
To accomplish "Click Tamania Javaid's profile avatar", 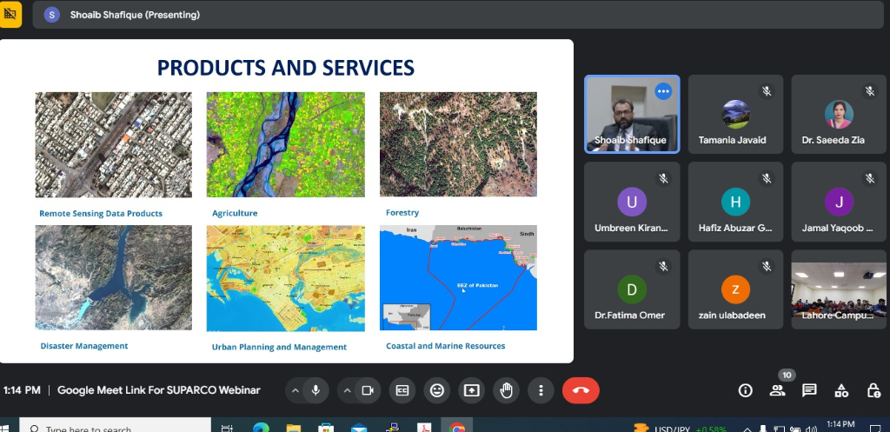I will 735,114.
